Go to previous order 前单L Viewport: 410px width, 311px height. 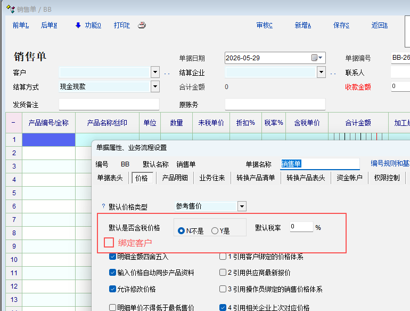pyautogui.click(x=21, y=26)
